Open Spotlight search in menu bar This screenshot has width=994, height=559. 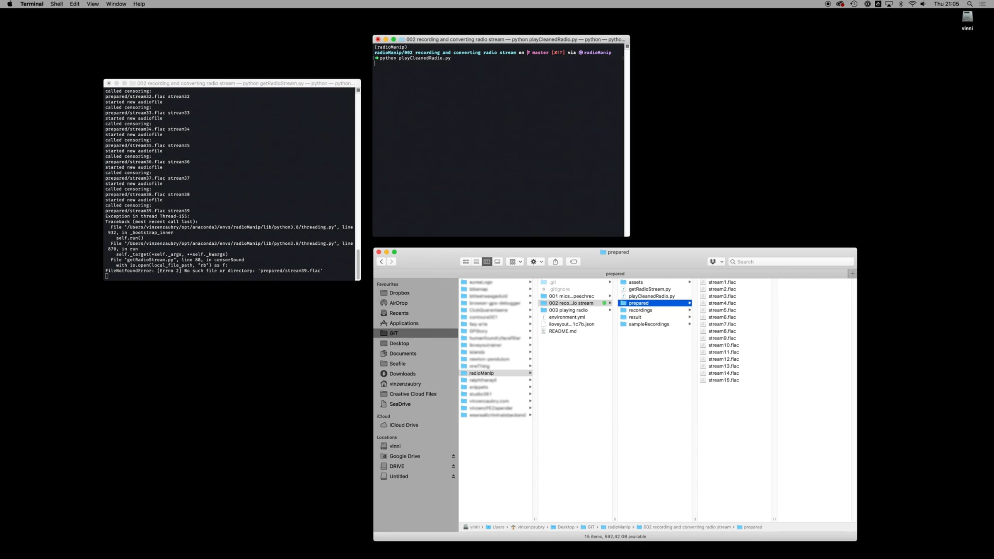point(970,4)
